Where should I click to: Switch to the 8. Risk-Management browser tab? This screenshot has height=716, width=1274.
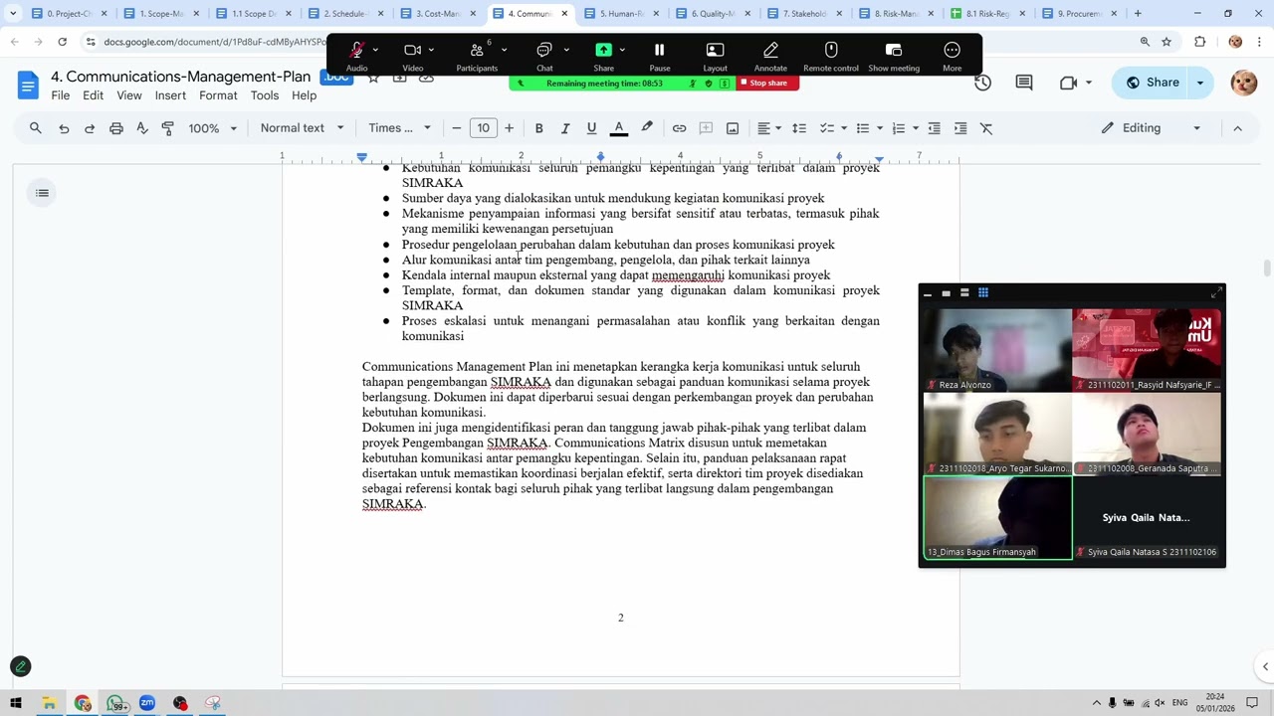pos(888,14)
